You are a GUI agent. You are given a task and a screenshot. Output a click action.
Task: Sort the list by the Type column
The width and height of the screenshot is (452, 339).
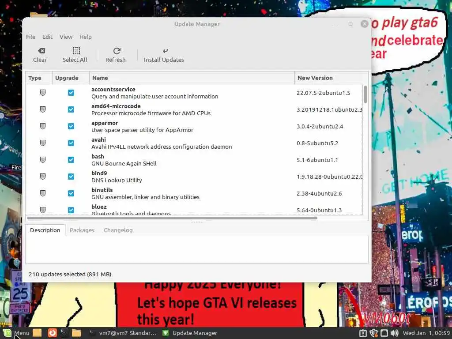39,78
